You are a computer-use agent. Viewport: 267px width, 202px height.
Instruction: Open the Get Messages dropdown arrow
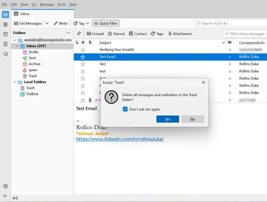point(47,23)
